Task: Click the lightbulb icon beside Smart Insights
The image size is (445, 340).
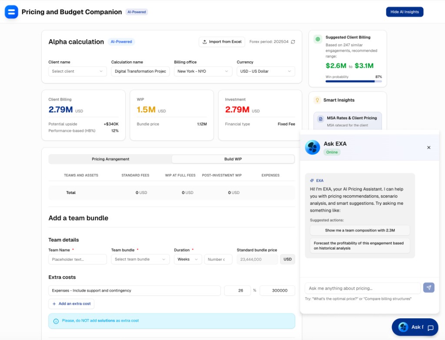Action: tap(317, 100)
